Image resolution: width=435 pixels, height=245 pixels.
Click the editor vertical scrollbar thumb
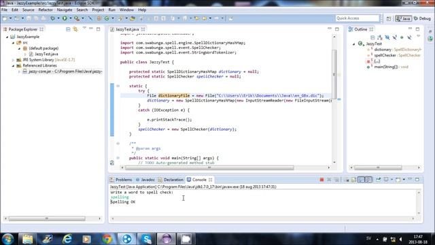(x=334, y=74)
